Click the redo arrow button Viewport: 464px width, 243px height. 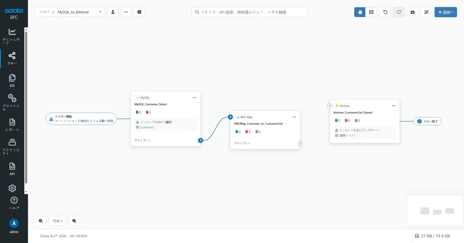coord(399,12)
